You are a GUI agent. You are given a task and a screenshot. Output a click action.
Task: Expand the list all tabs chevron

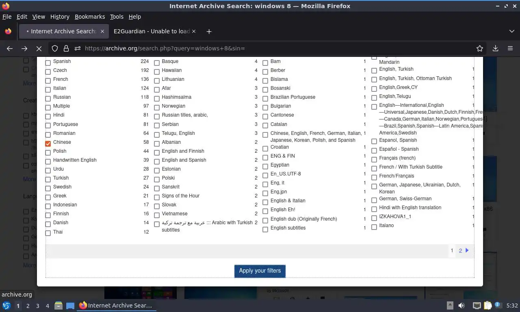click(512, 31)
